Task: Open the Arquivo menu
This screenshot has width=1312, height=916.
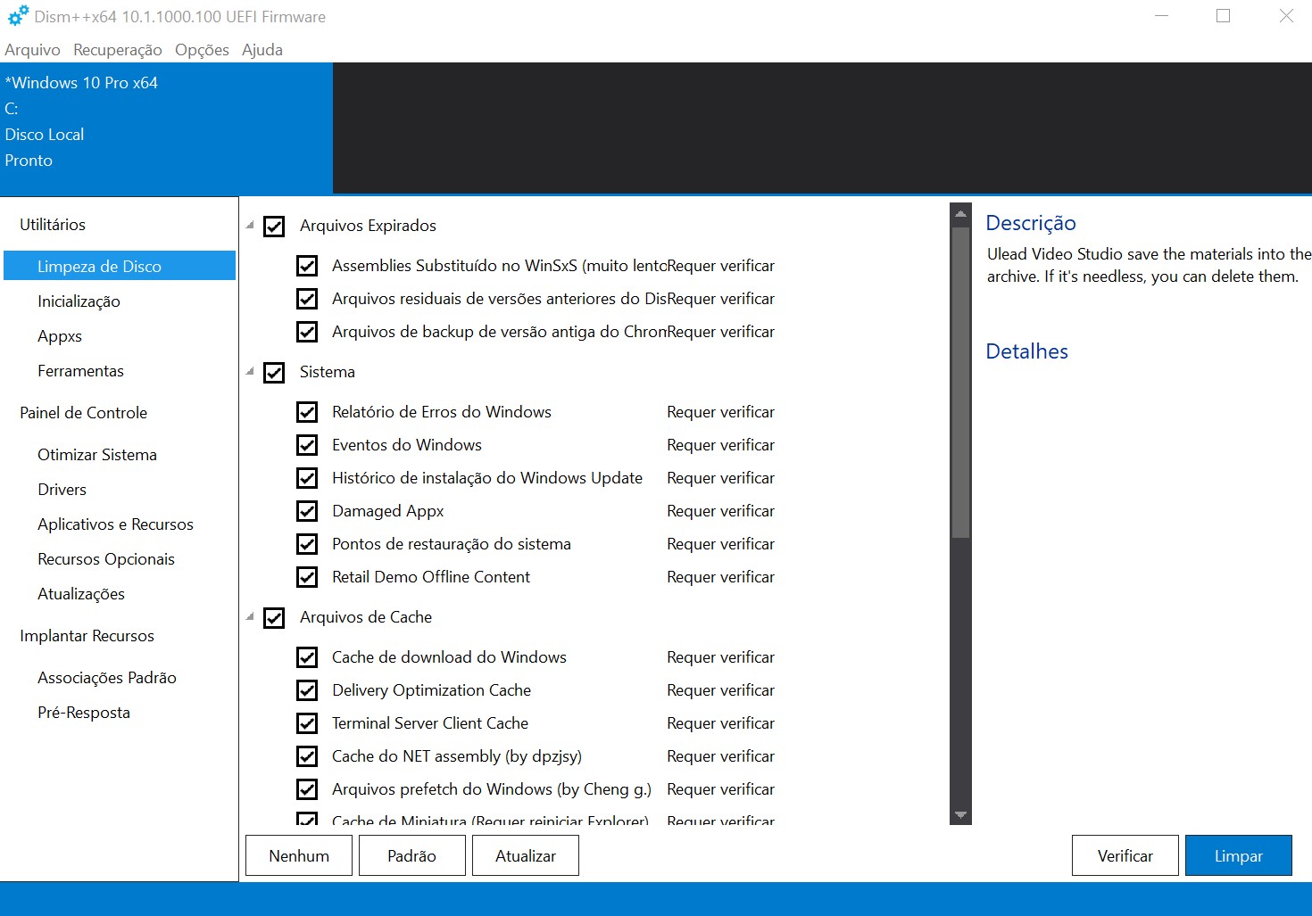Action: point(32,50)
